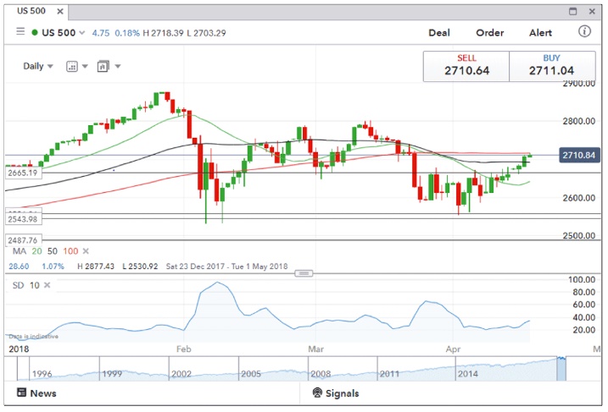Viewport: 608px width, 412px height.
Task: Remove the MA indicator with its X
Action: coord(86,251)
